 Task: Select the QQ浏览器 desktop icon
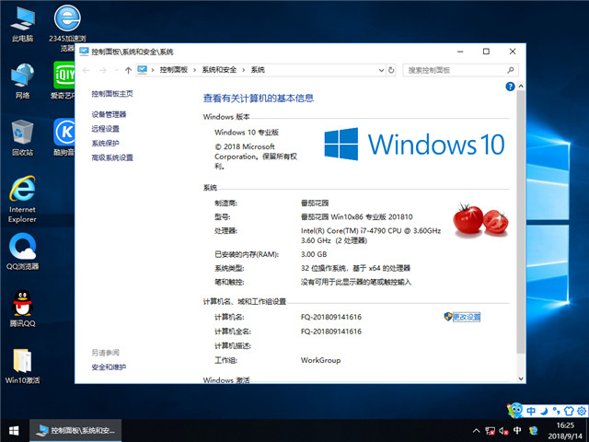[22, 251]
